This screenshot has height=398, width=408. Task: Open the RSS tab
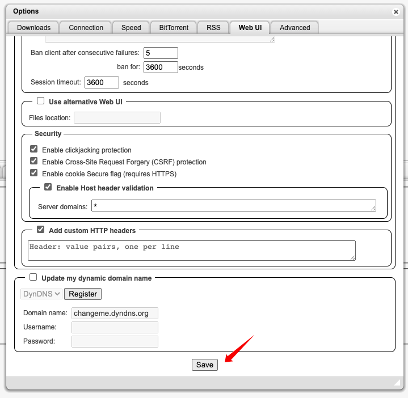pyautogui.click(x=213, y=28)
